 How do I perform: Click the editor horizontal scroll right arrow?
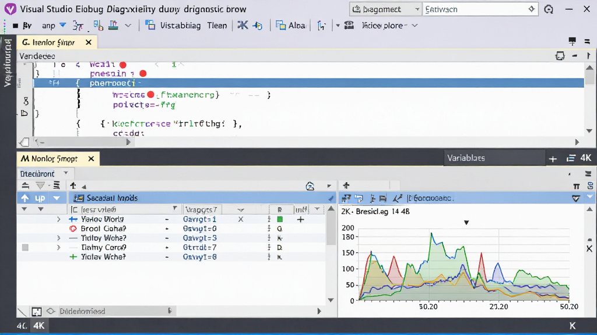pos(577,142)
